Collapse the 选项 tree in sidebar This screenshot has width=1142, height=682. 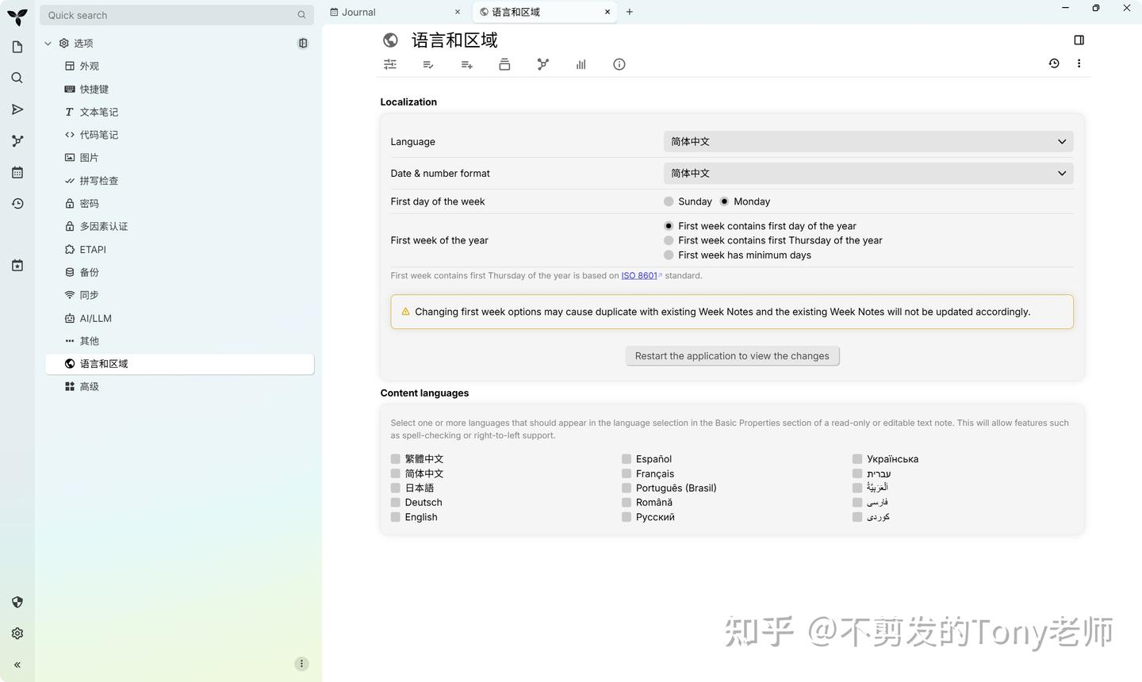[x=48, y=43]
